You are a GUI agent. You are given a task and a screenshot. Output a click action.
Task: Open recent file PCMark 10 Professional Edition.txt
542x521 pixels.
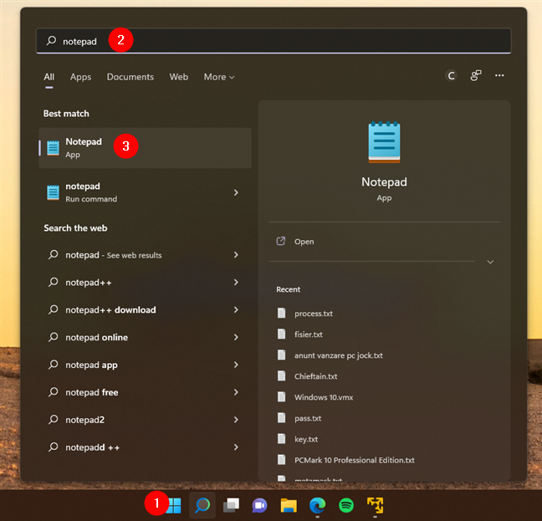coord(355,460)
